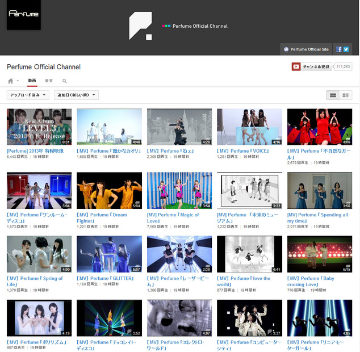Open the 未来のミュージアム sketch-style thumbnail
This screenshot has height=352, width=360.
tap(250, 190)
